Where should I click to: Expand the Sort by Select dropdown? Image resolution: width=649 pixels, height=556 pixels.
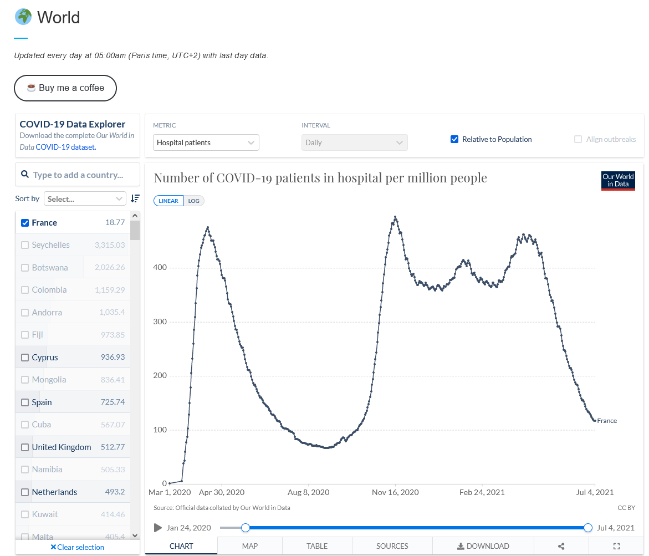pyautogui.click(x=85, y=198)
